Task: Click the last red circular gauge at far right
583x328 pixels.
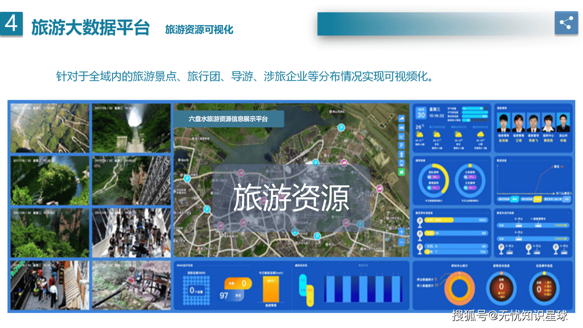Action: coord(544,289)
